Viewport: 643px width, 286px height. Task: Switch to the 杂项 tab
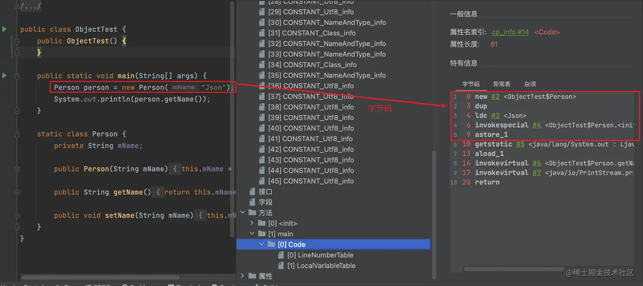coord(530,84)
